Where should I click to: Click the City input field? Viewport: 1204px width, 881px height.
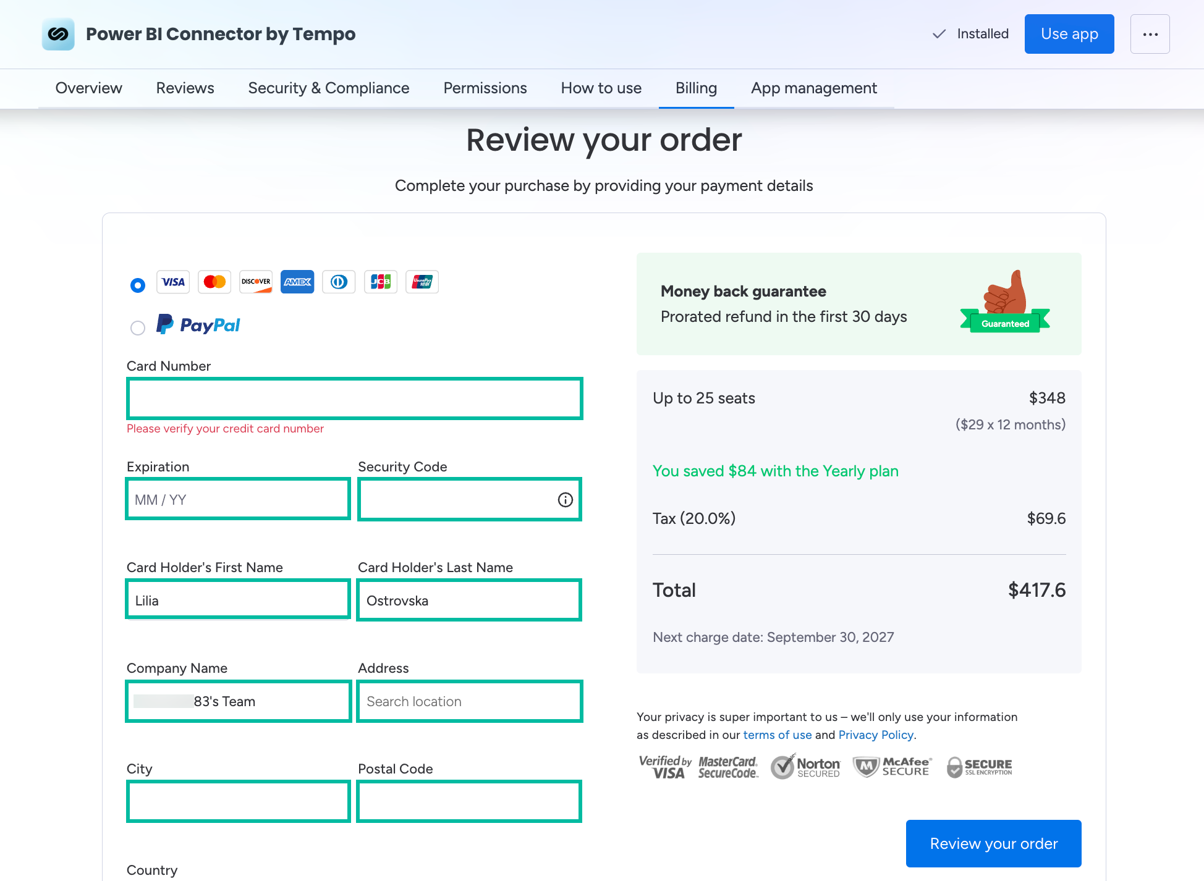coord(238,801)
